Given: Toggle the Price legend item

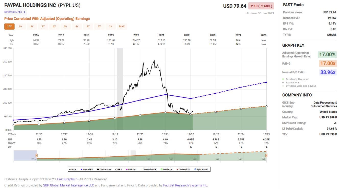Looking at the screenshot, I should coord(73,169).
